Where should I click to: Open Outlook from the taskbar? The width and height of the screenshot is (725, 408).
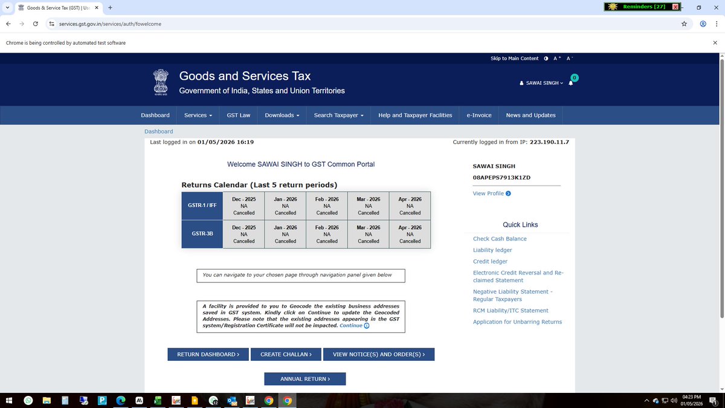[x=231, y=400]
